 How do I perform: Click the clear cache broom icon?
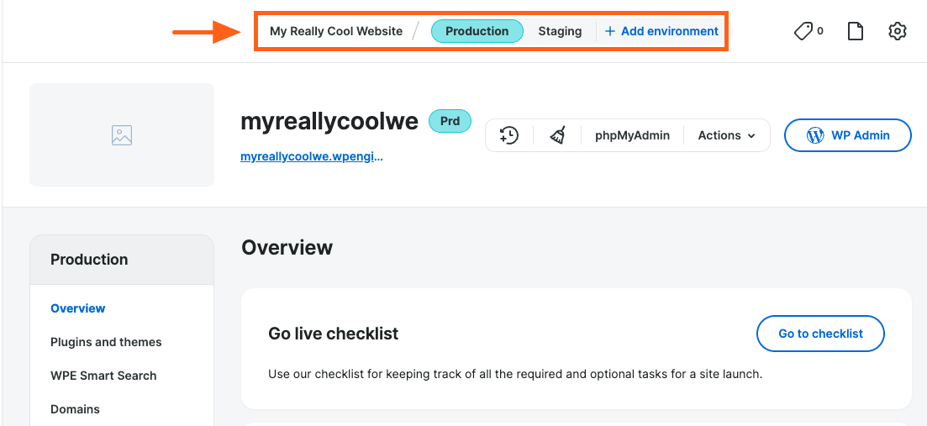coord(557,135)
